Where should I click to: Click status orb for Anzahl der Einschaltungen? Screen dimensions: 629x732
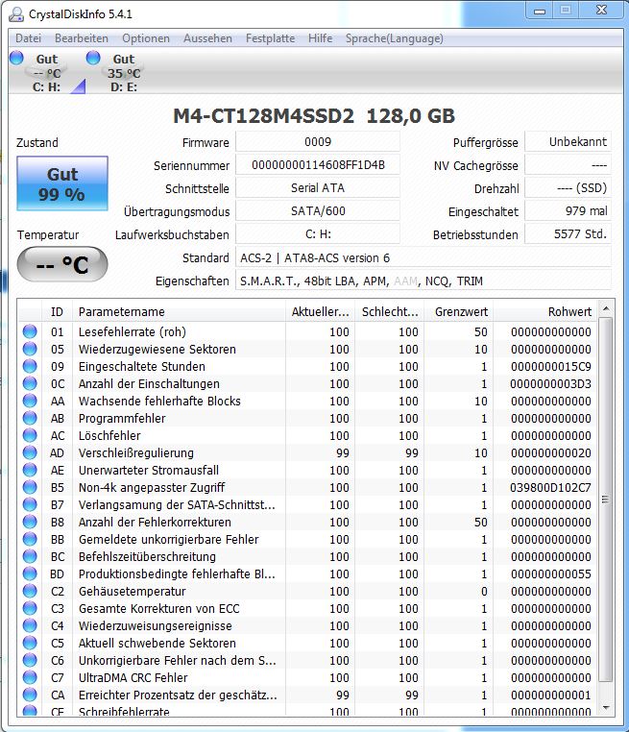[30, 383]
